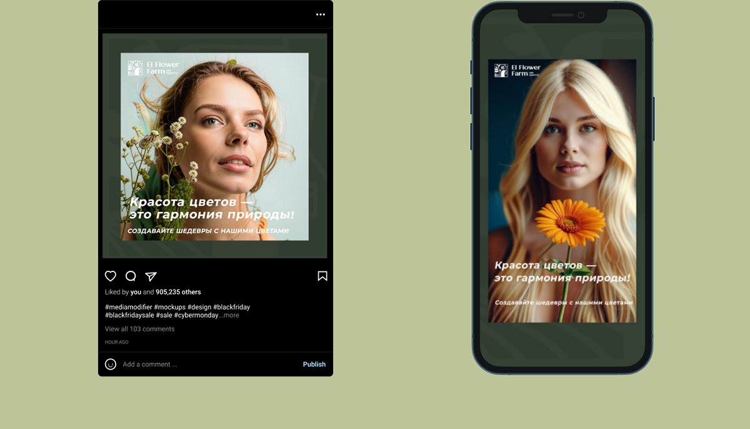Like the post with the heart icon
Image resolution: width=750 pixels, height=429 pixels.
pos(111,276)
